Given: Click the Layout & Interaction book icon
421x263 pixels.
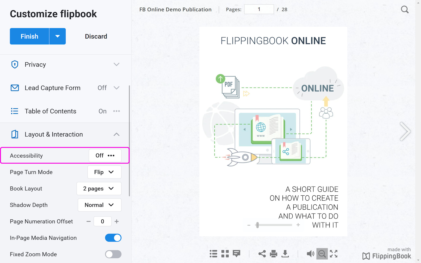Looking at the screenshot, I should click(15, 134).
